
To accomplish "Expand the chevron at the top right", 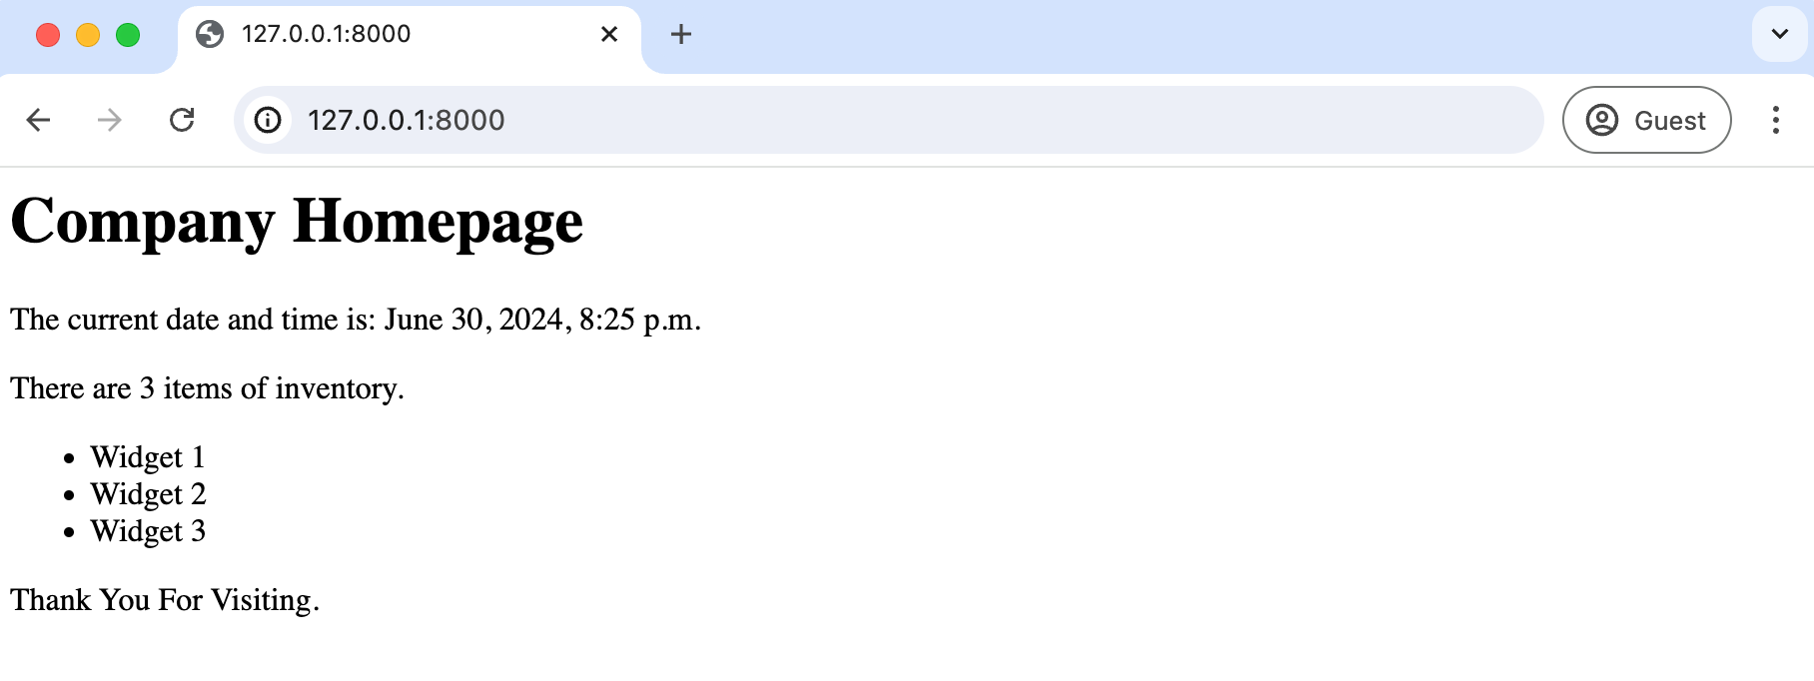I will 1779,34.
